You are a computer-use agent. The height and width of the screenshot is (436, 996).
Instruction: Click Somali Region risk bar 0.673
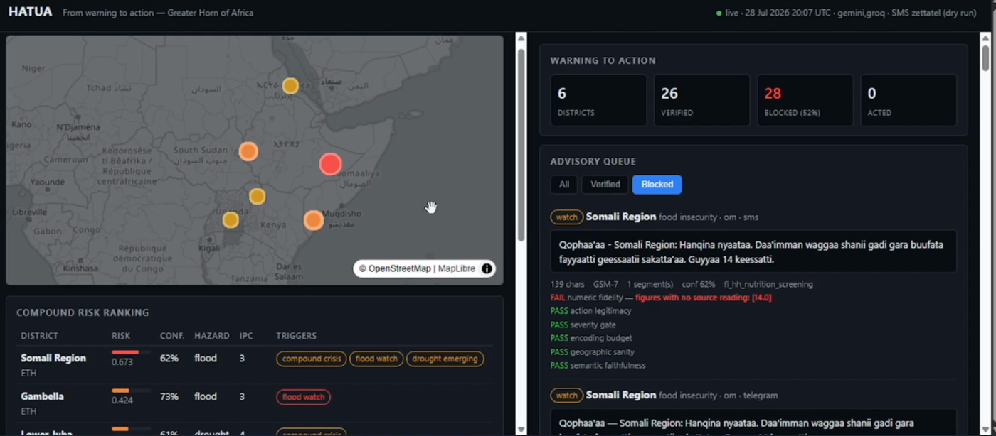coord(131,352)
